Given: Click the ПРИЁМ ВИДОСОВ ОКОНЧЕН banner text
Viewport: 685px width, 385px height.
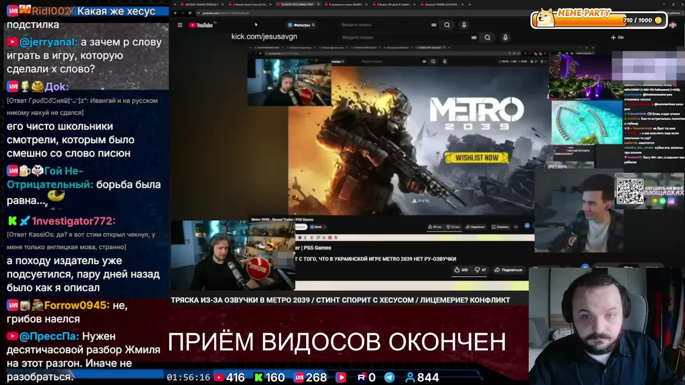Looking at the screenshot, I should pos(337,342).
